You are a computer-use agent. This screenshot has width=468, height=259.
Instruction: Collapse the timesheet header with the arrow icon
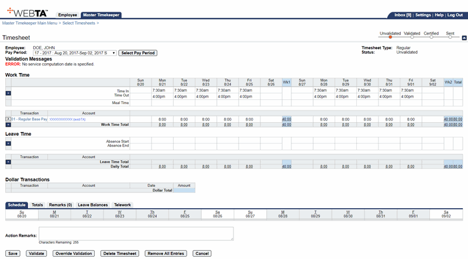[464, 38]
